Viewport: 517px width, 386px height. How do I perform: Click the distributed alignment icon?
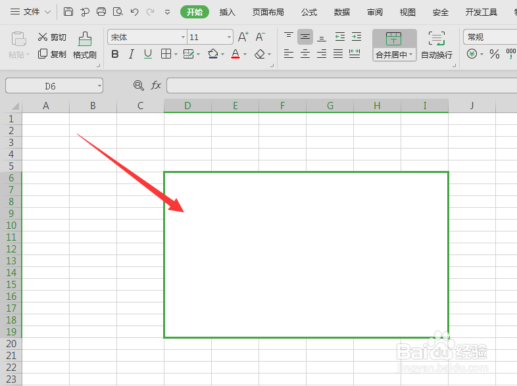[x=355, y=53]
